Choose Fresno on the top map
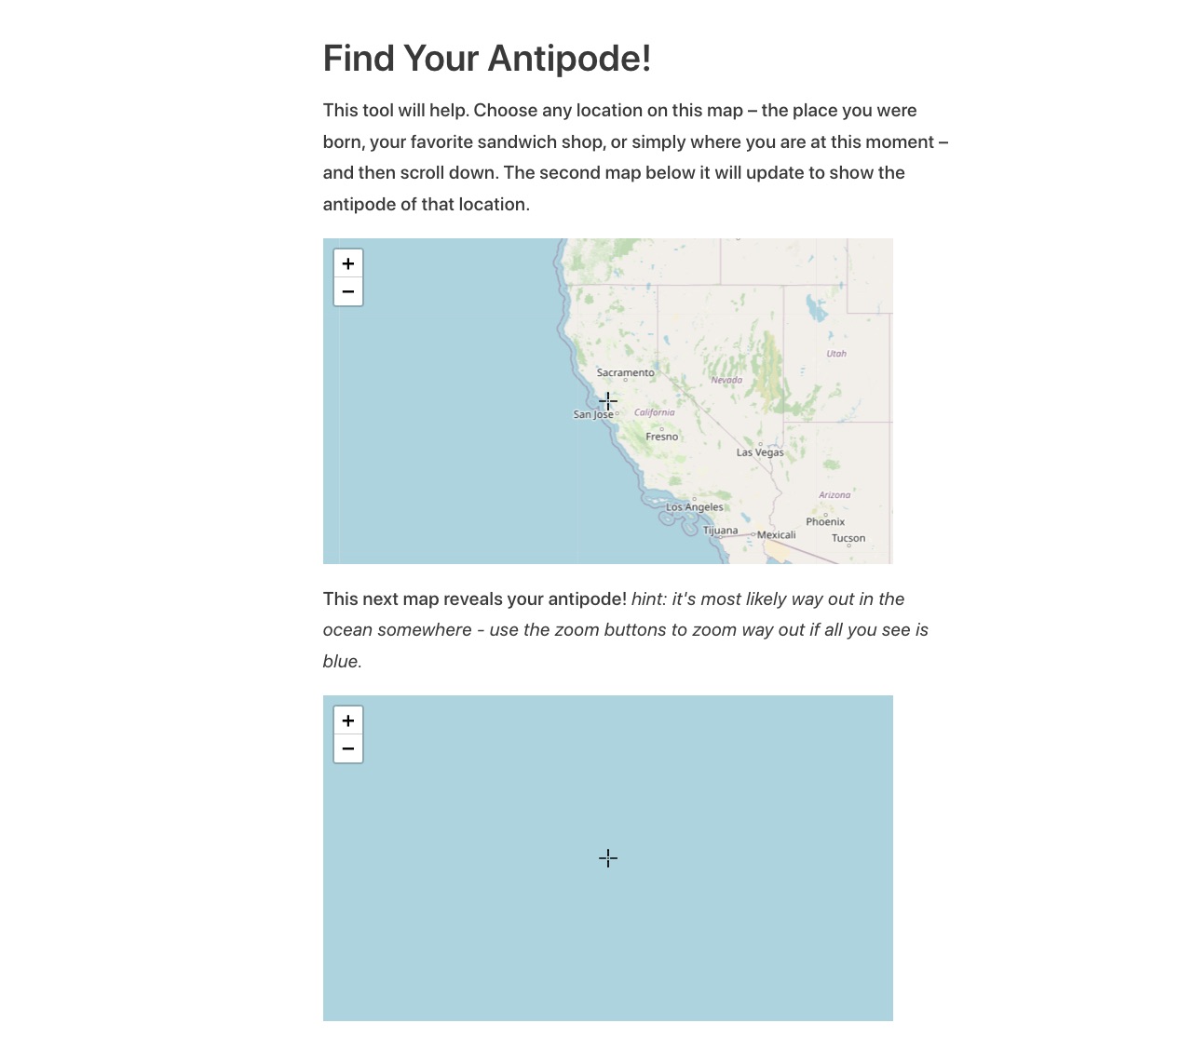The width and height of the screenshot is (1194, 1050). [662, 437]
